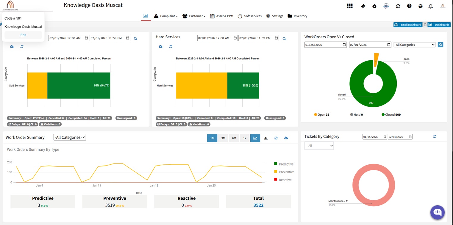Run the search in Hard Services panel

(x=284, y=38)
